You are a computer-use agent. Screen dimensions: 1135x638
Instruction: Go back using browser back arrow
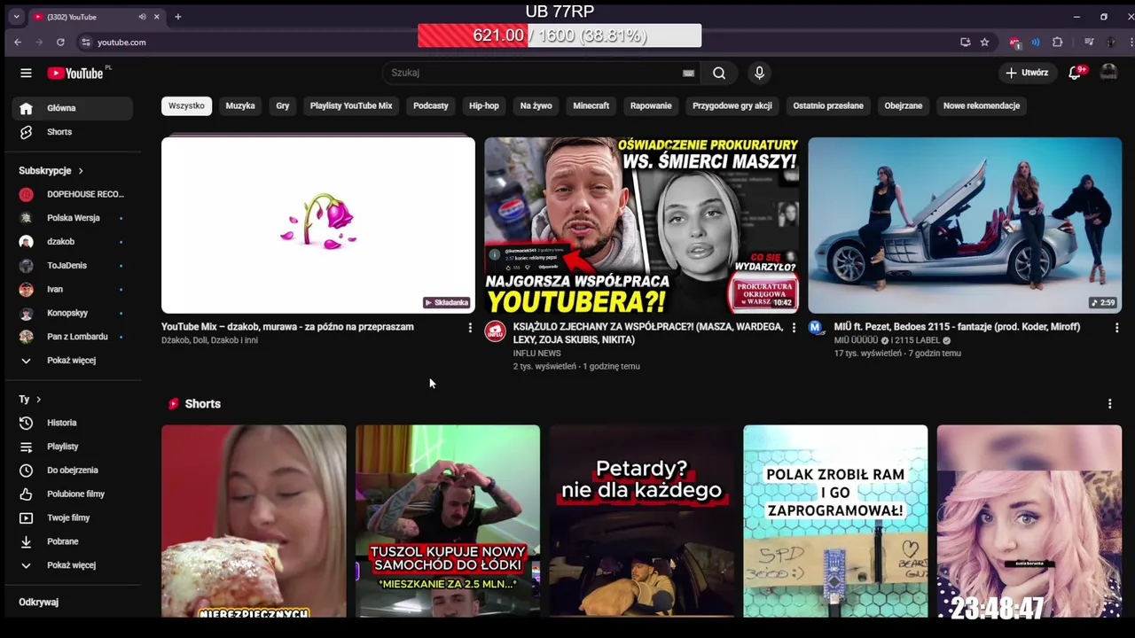click(18, 42)
